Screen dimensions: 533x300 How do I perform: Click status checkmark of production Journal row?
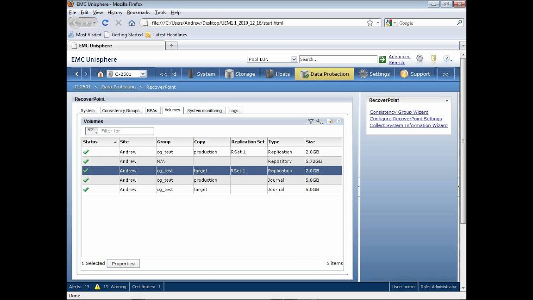pos(86,180)
